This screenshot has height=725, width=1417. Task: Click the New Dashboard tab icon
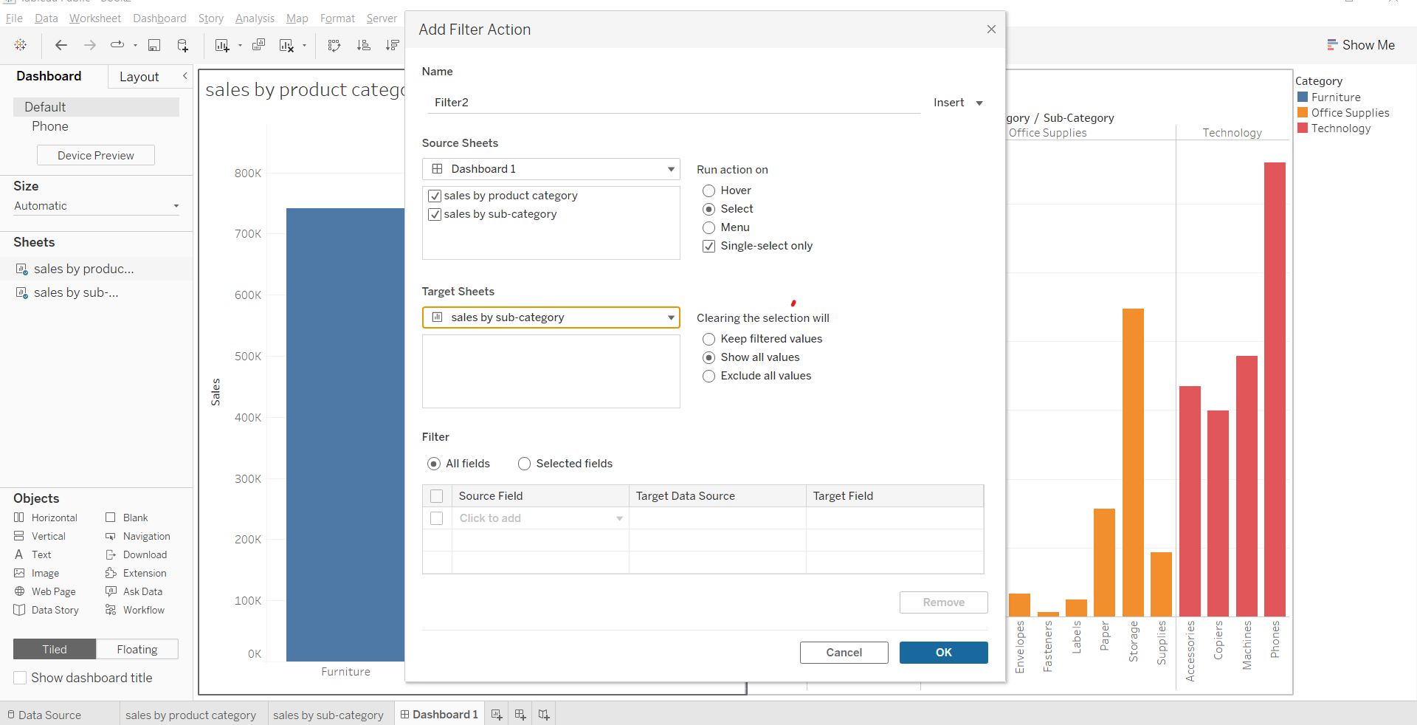[x=520, y=715]
